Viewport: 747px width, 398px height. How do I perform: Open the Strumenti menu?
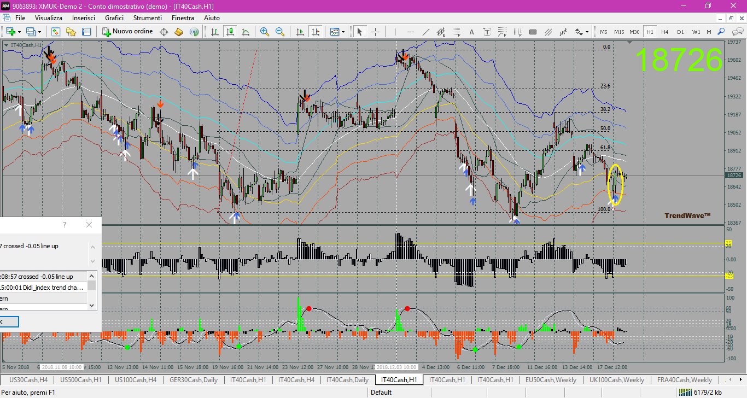pyautogui.click(x=148, y=18)
